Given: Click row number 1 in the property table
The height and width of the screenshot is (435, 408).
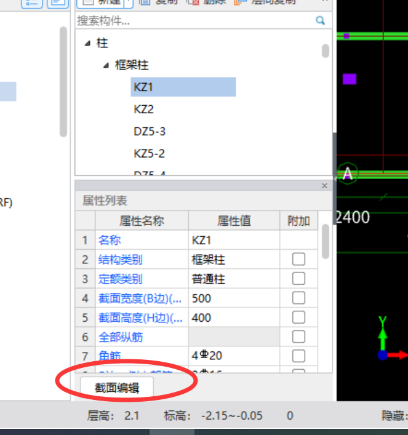Looking at the screenshot, I should point(85,240).
